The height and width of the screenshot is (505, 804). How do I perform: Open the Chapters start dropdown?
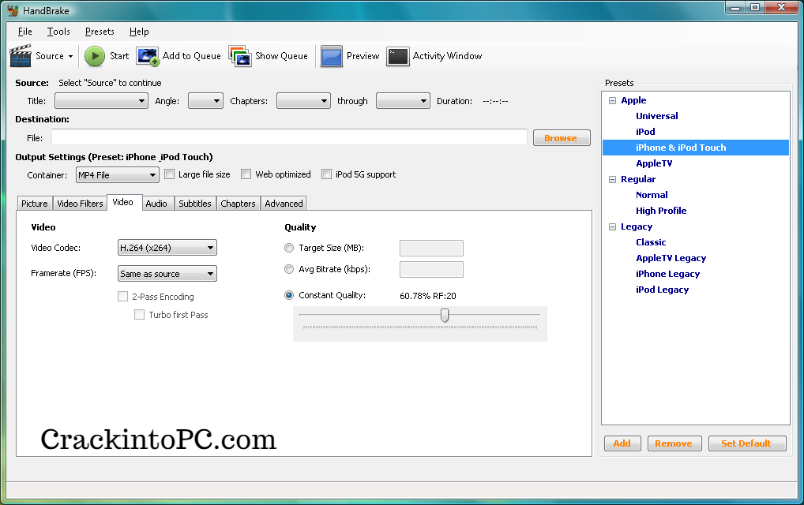point(303,101)
